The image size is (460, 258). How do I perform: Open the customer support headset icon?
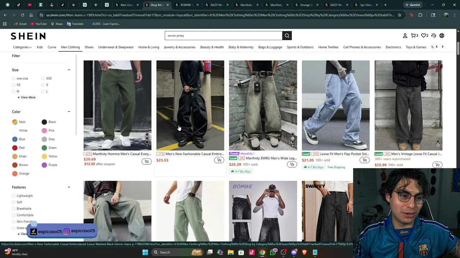[x=433, y=35]
